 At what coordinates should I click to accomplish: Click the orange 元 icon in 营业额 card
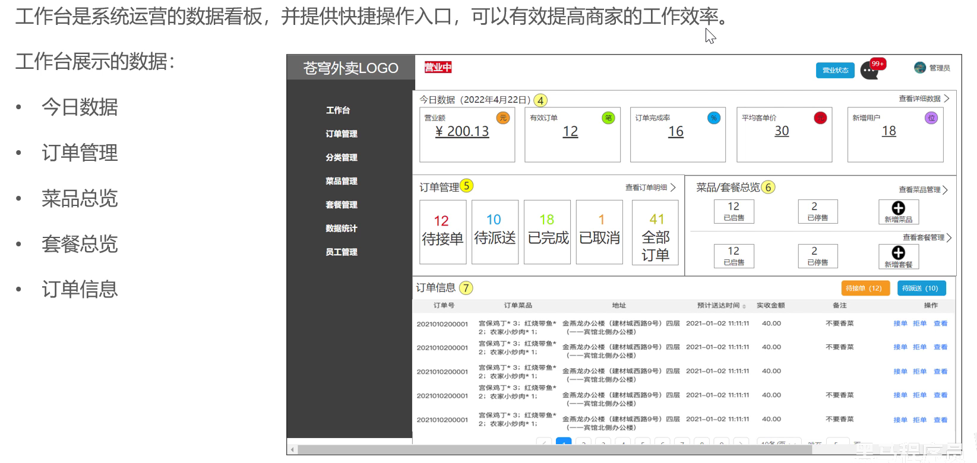(503, 118)
